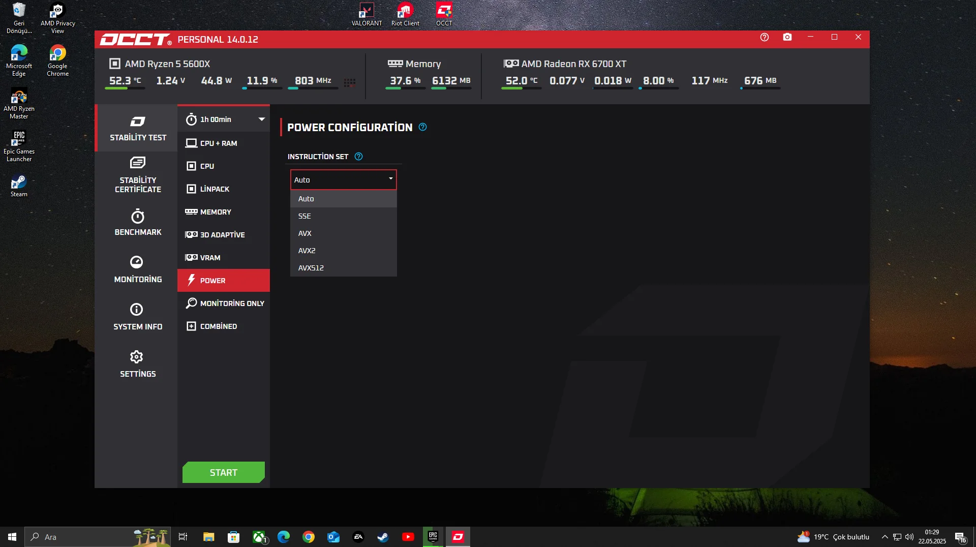Select the CPU + RAM test
The image size is (976, 547).
pos(224,143)
